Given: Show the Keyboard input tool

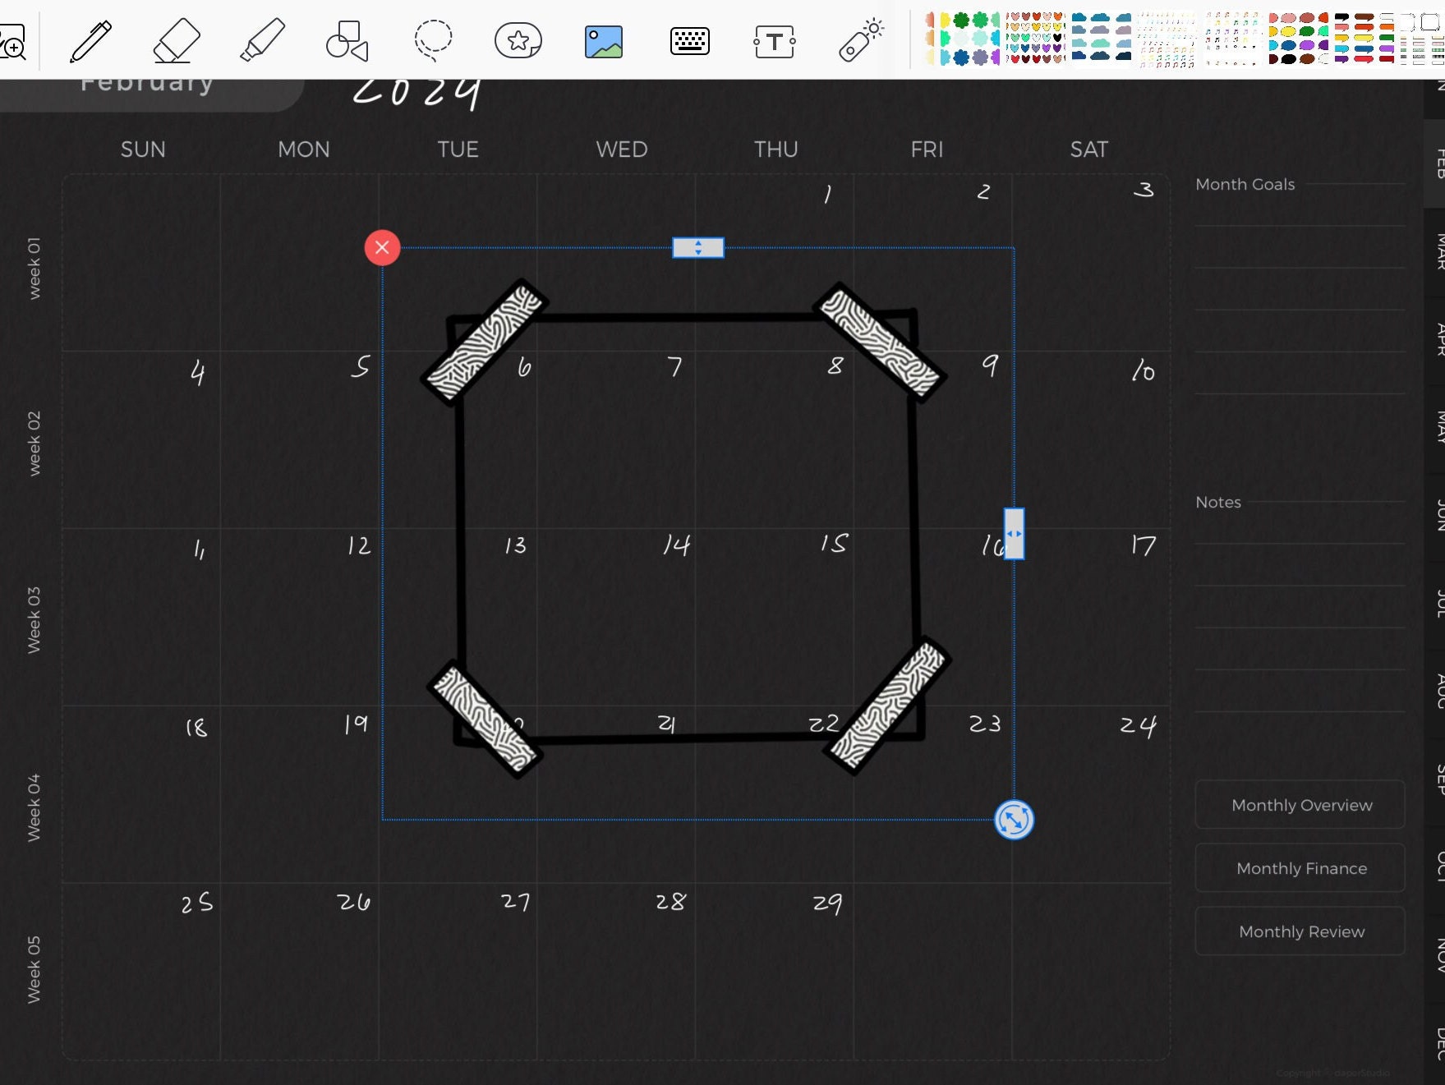Looking at the screenshot, I should coord(689,41).
